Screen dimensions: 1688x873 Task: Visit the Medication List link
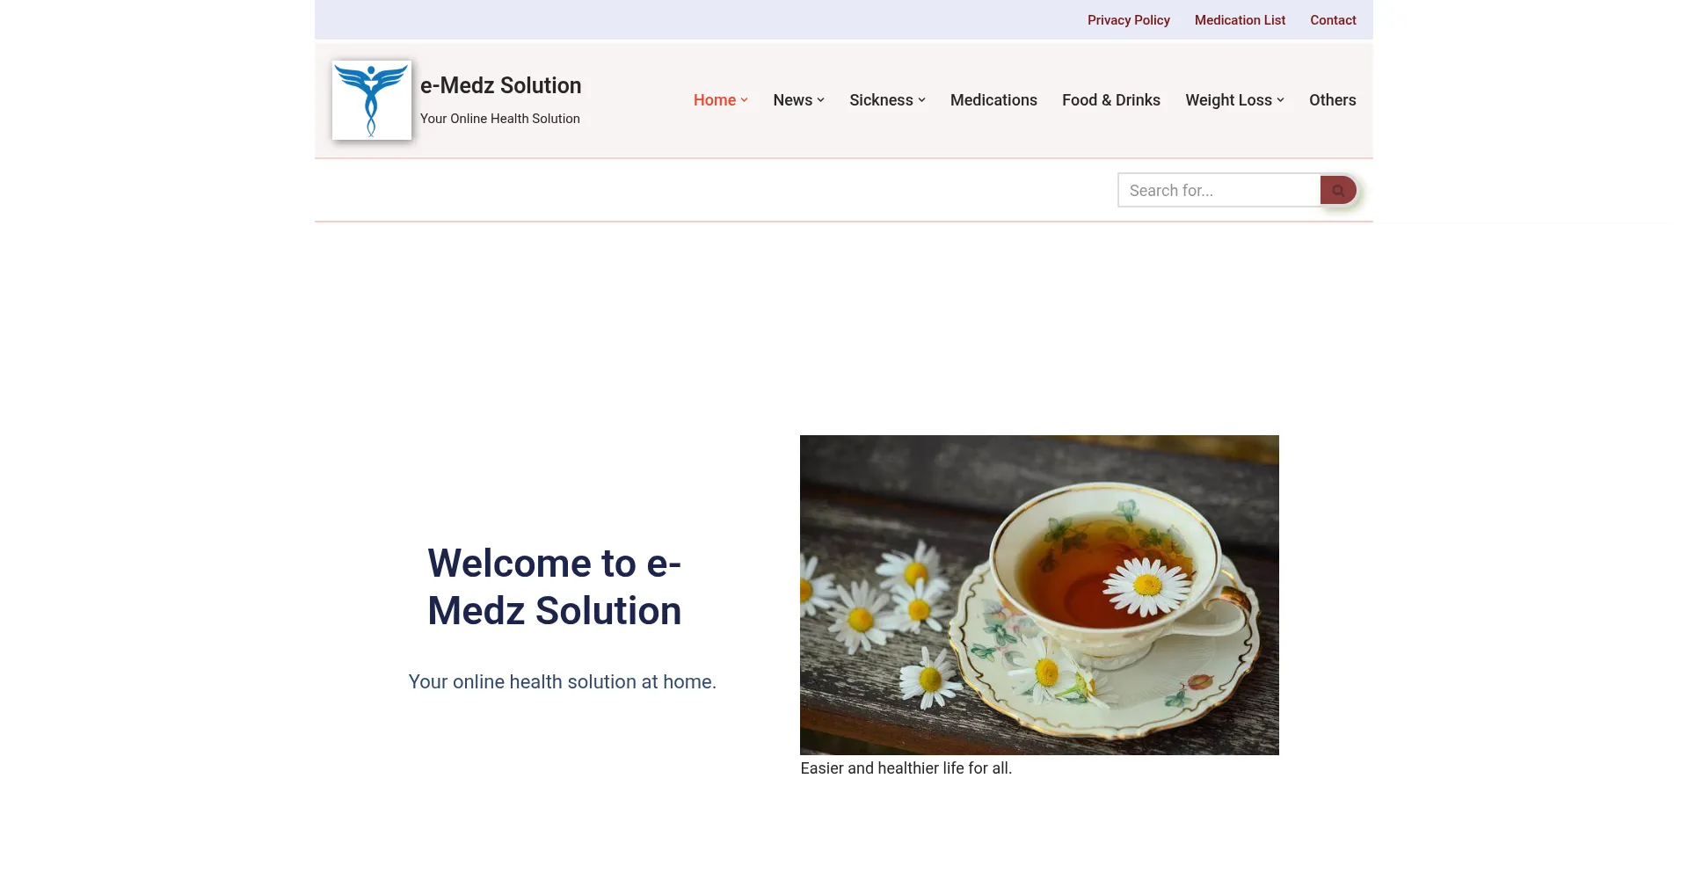coord(1240,20)
